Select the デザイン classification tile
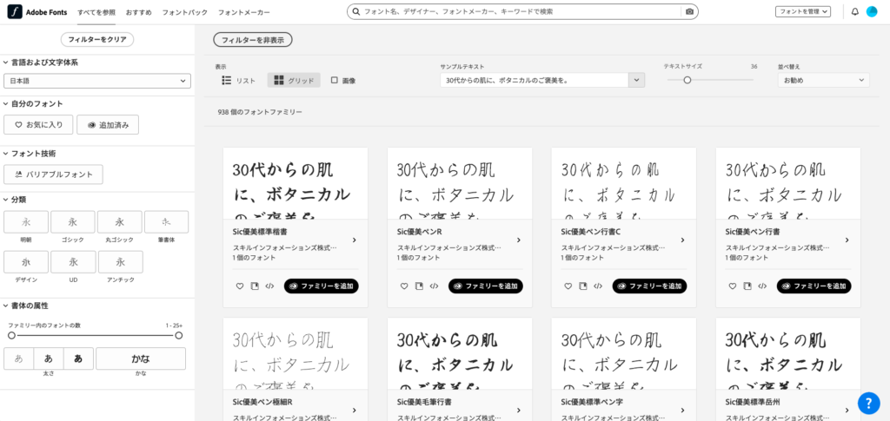The height and width of the screenshot is (421, 890). tap(26, 262)
